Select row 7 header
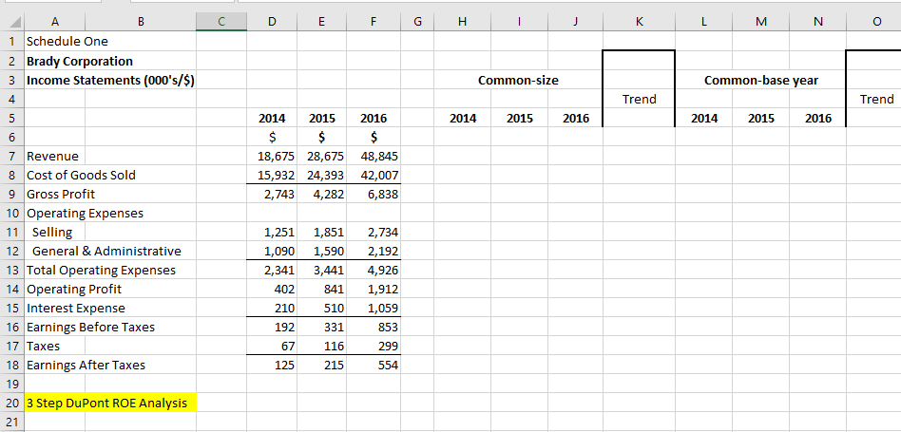 12,156
